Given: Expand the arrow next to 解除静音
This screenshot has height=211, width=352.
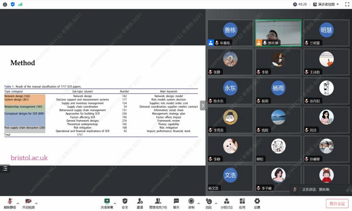Looking at the screenshot, I should point(18,203).
